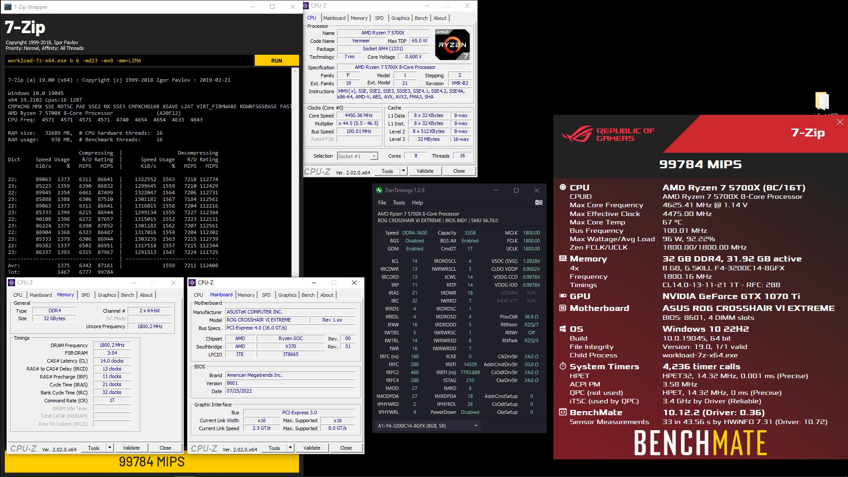Click Close in Mainboard CPU-Z window

coord(346,448)
